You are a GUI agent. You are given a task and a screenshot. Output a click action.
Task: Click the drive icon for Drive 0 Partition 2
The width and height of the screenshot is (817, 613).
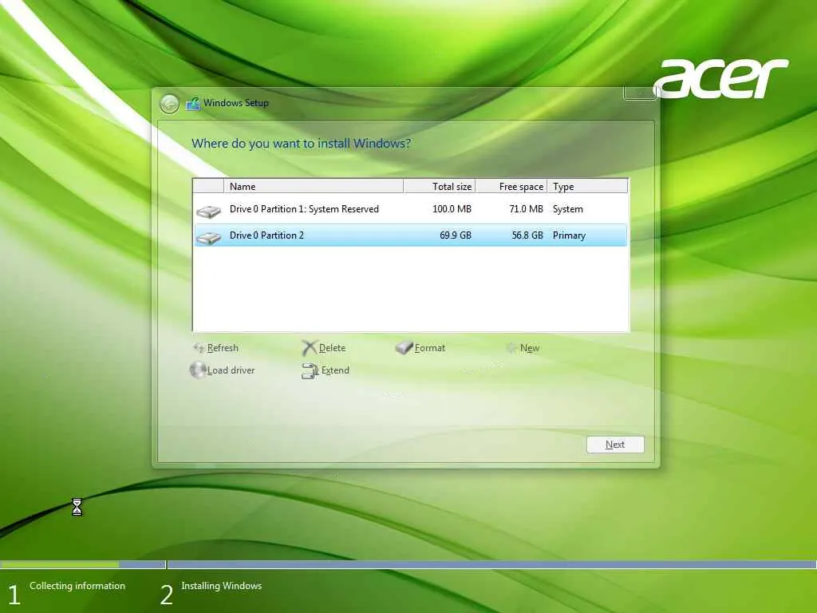208,238
